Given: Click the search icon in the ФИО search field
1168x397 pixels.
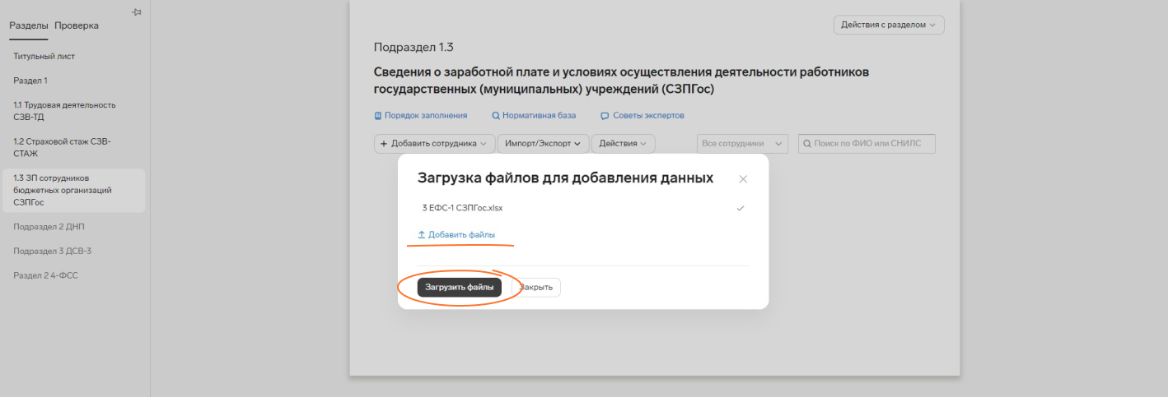Looking at the screenshot, I should click(807, 144).
